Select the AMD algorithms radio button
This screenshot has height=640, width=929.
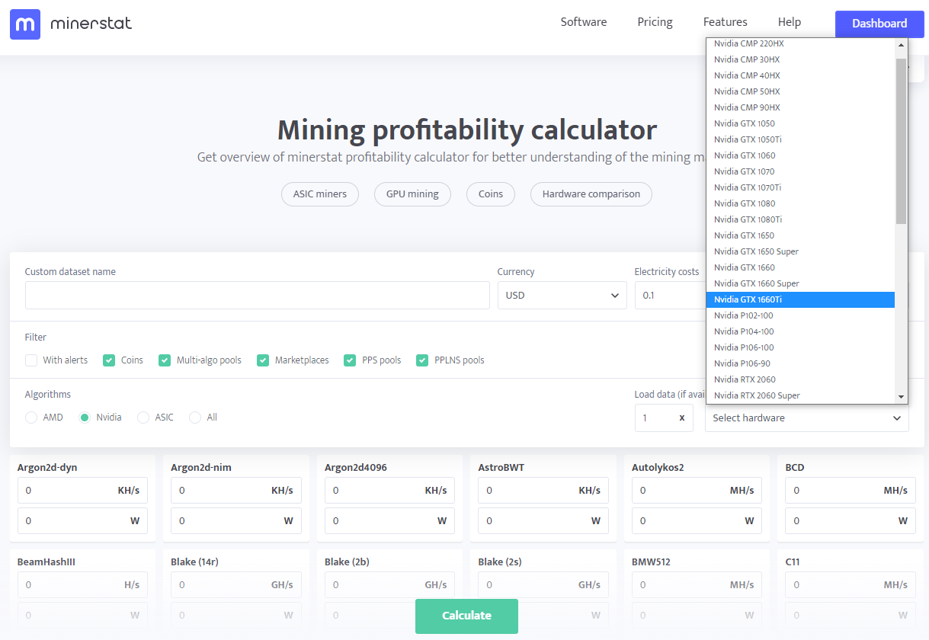[x=30, y=418]
